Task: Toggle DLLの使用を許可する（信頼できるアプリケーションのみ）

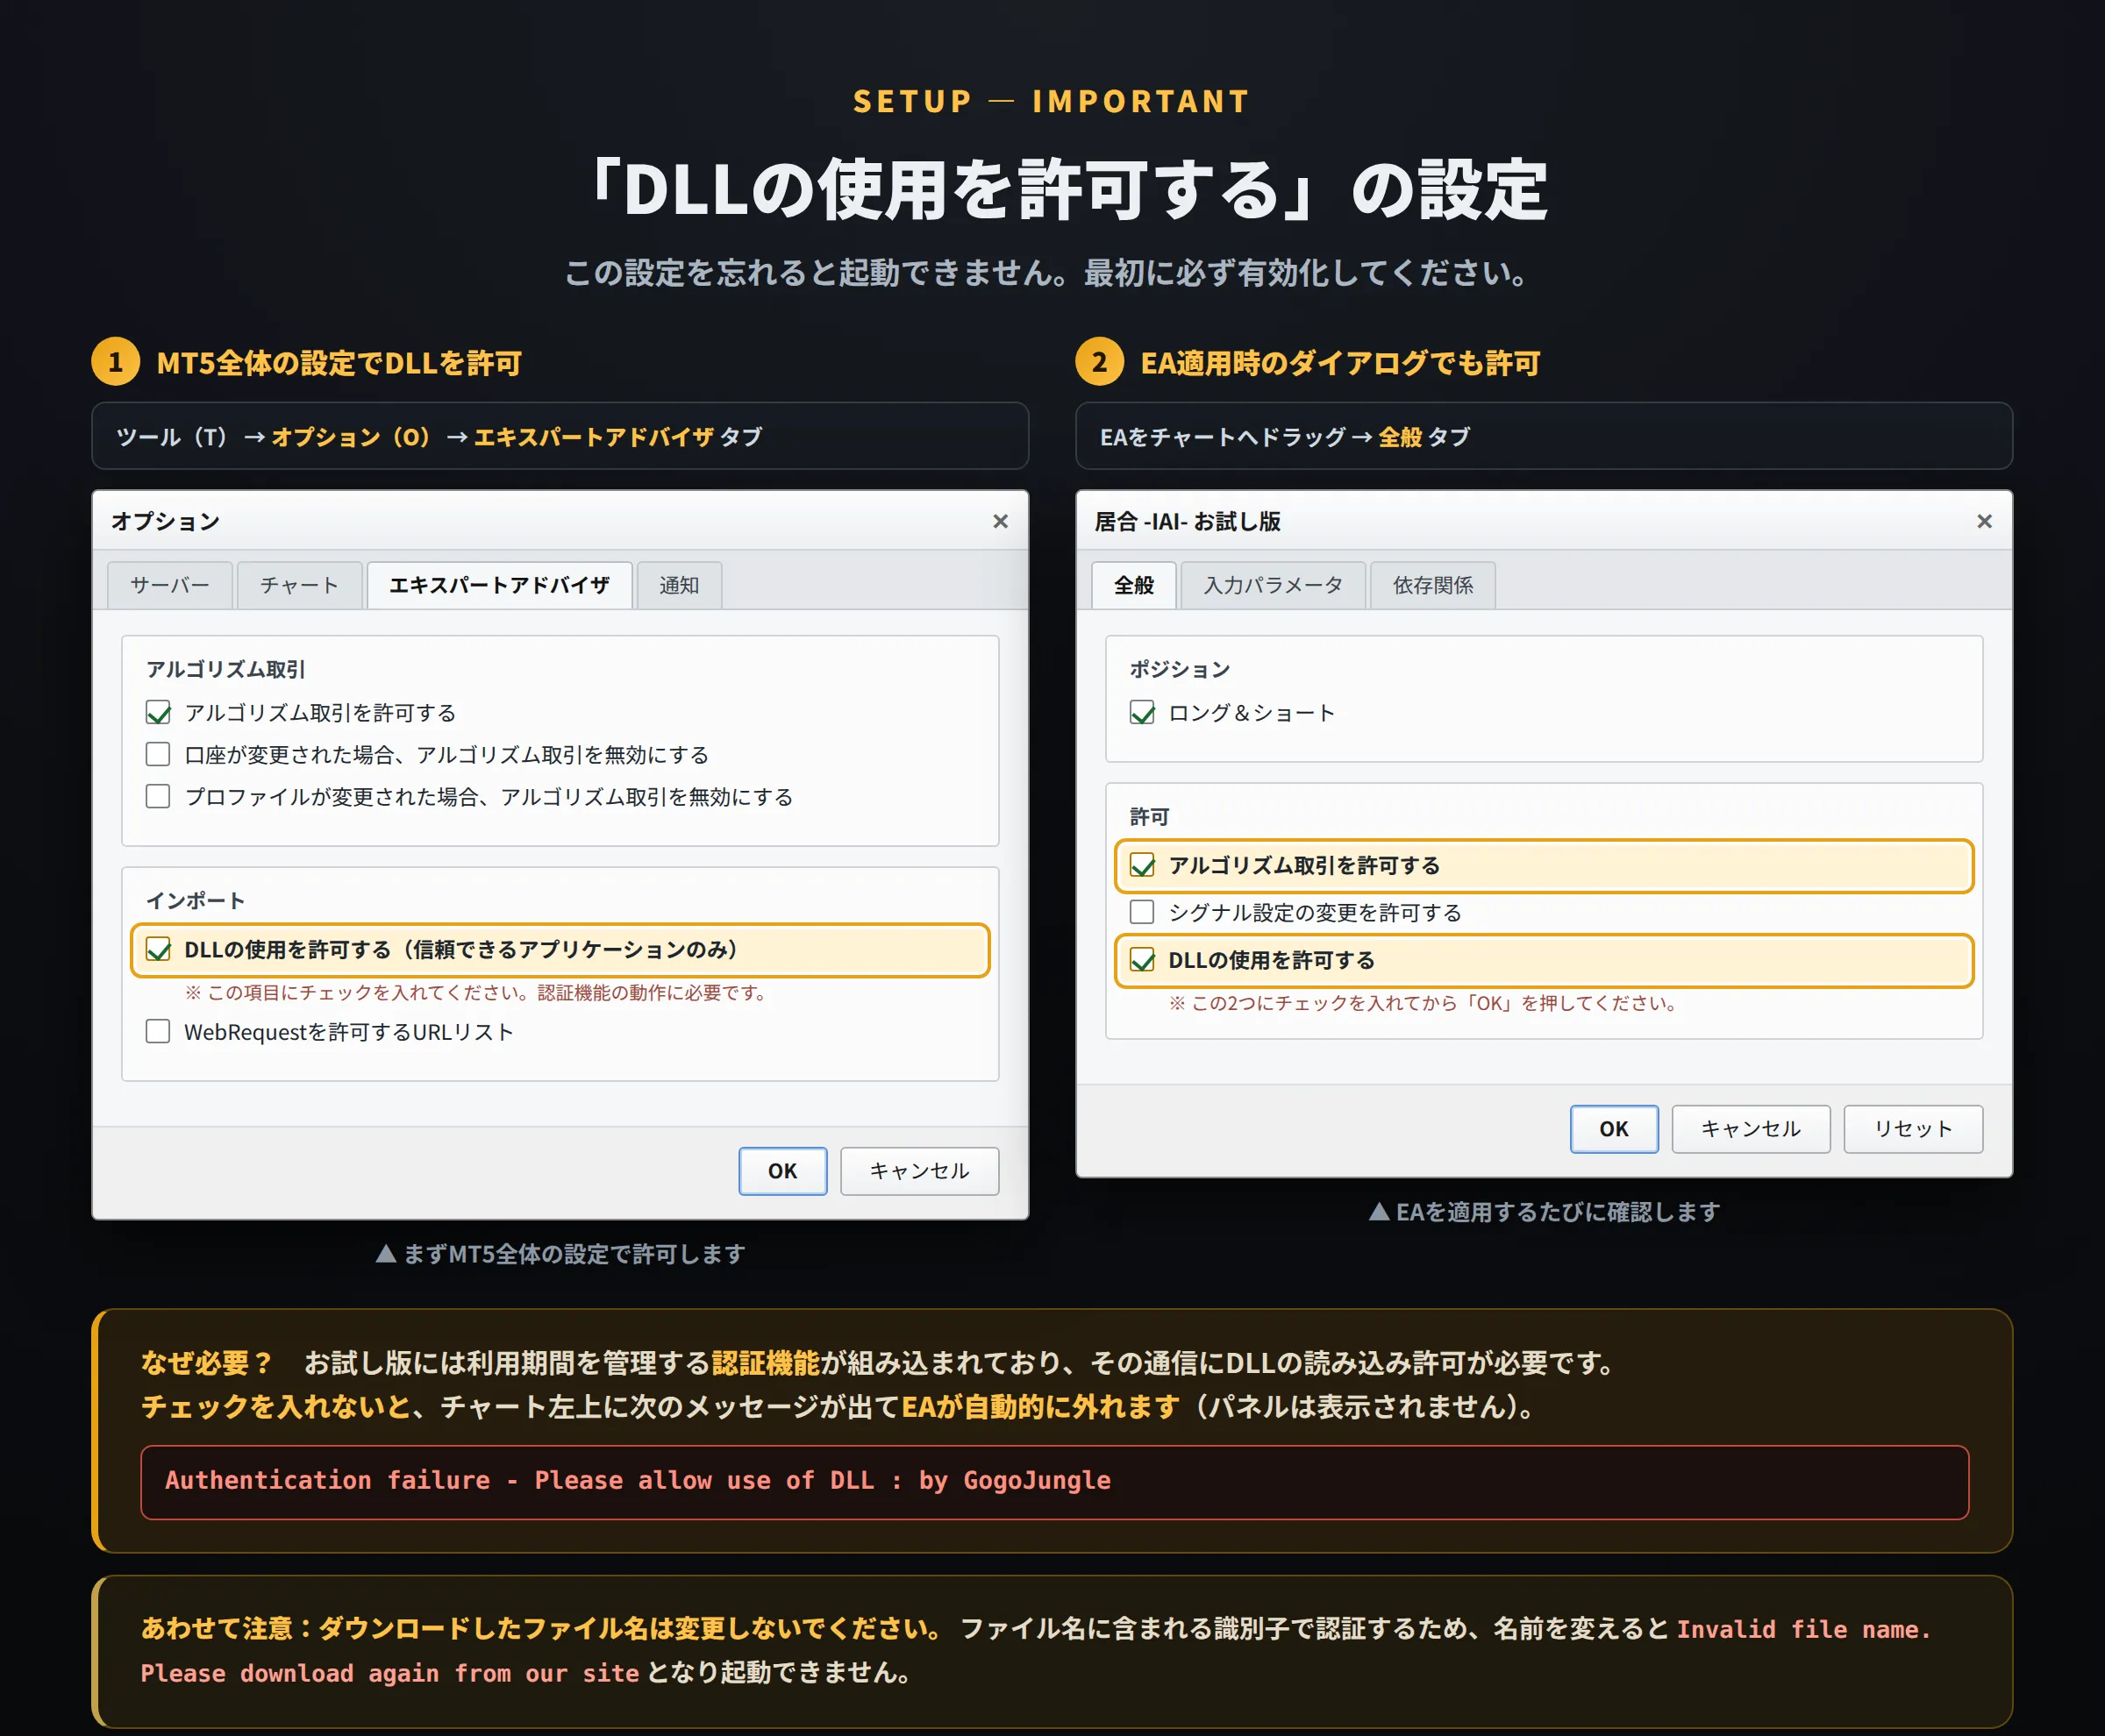Action: [158, 950]
